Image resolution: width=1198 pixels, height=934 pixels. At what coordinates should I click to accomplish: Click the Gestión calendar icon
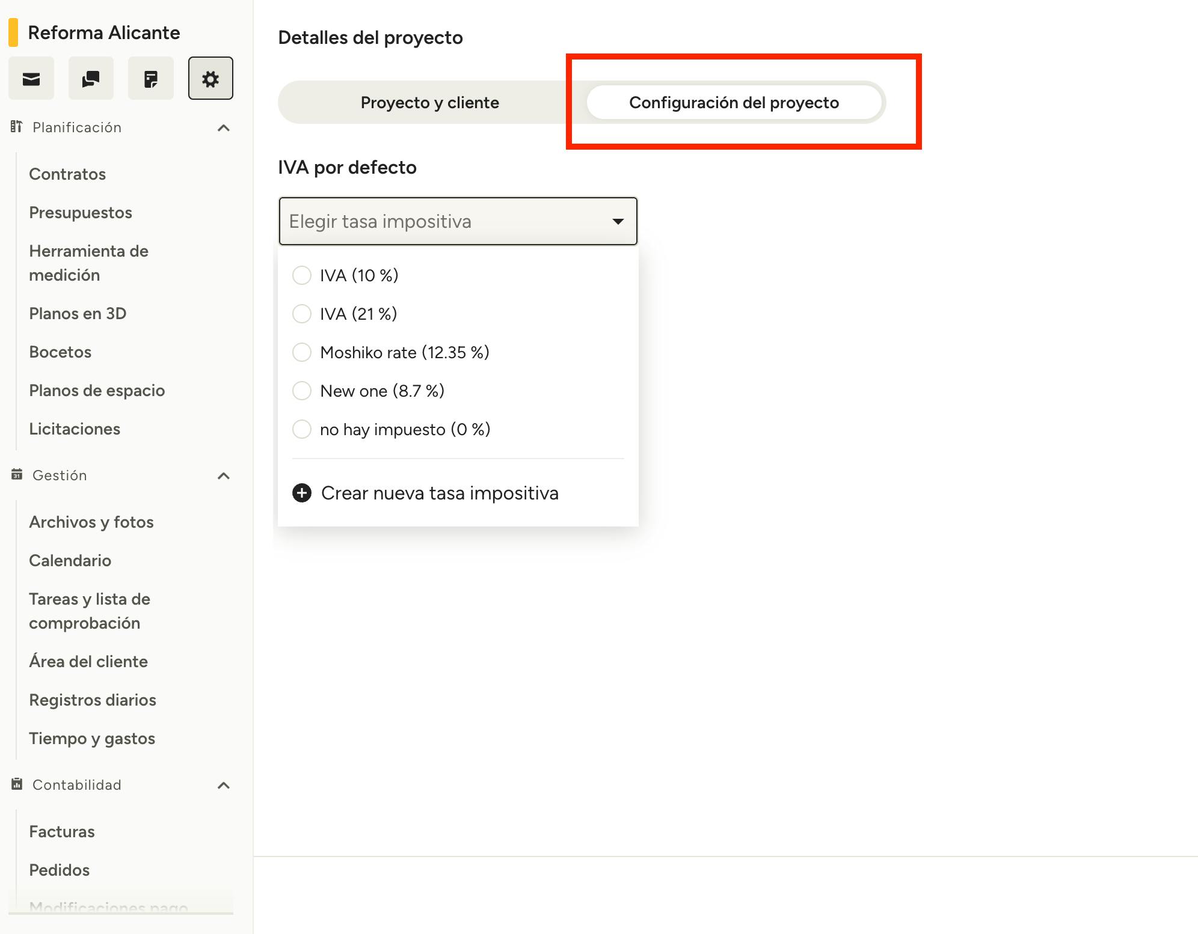click(17, 475)
